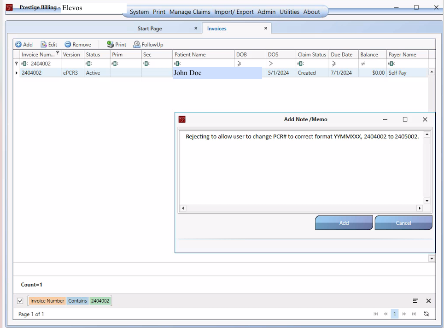
Task: Clear the filter with the X button
Action: [428, 301]
